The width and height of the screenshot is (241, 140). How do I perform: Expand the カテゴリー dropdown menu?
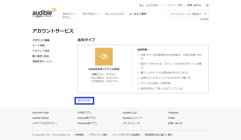70,14
